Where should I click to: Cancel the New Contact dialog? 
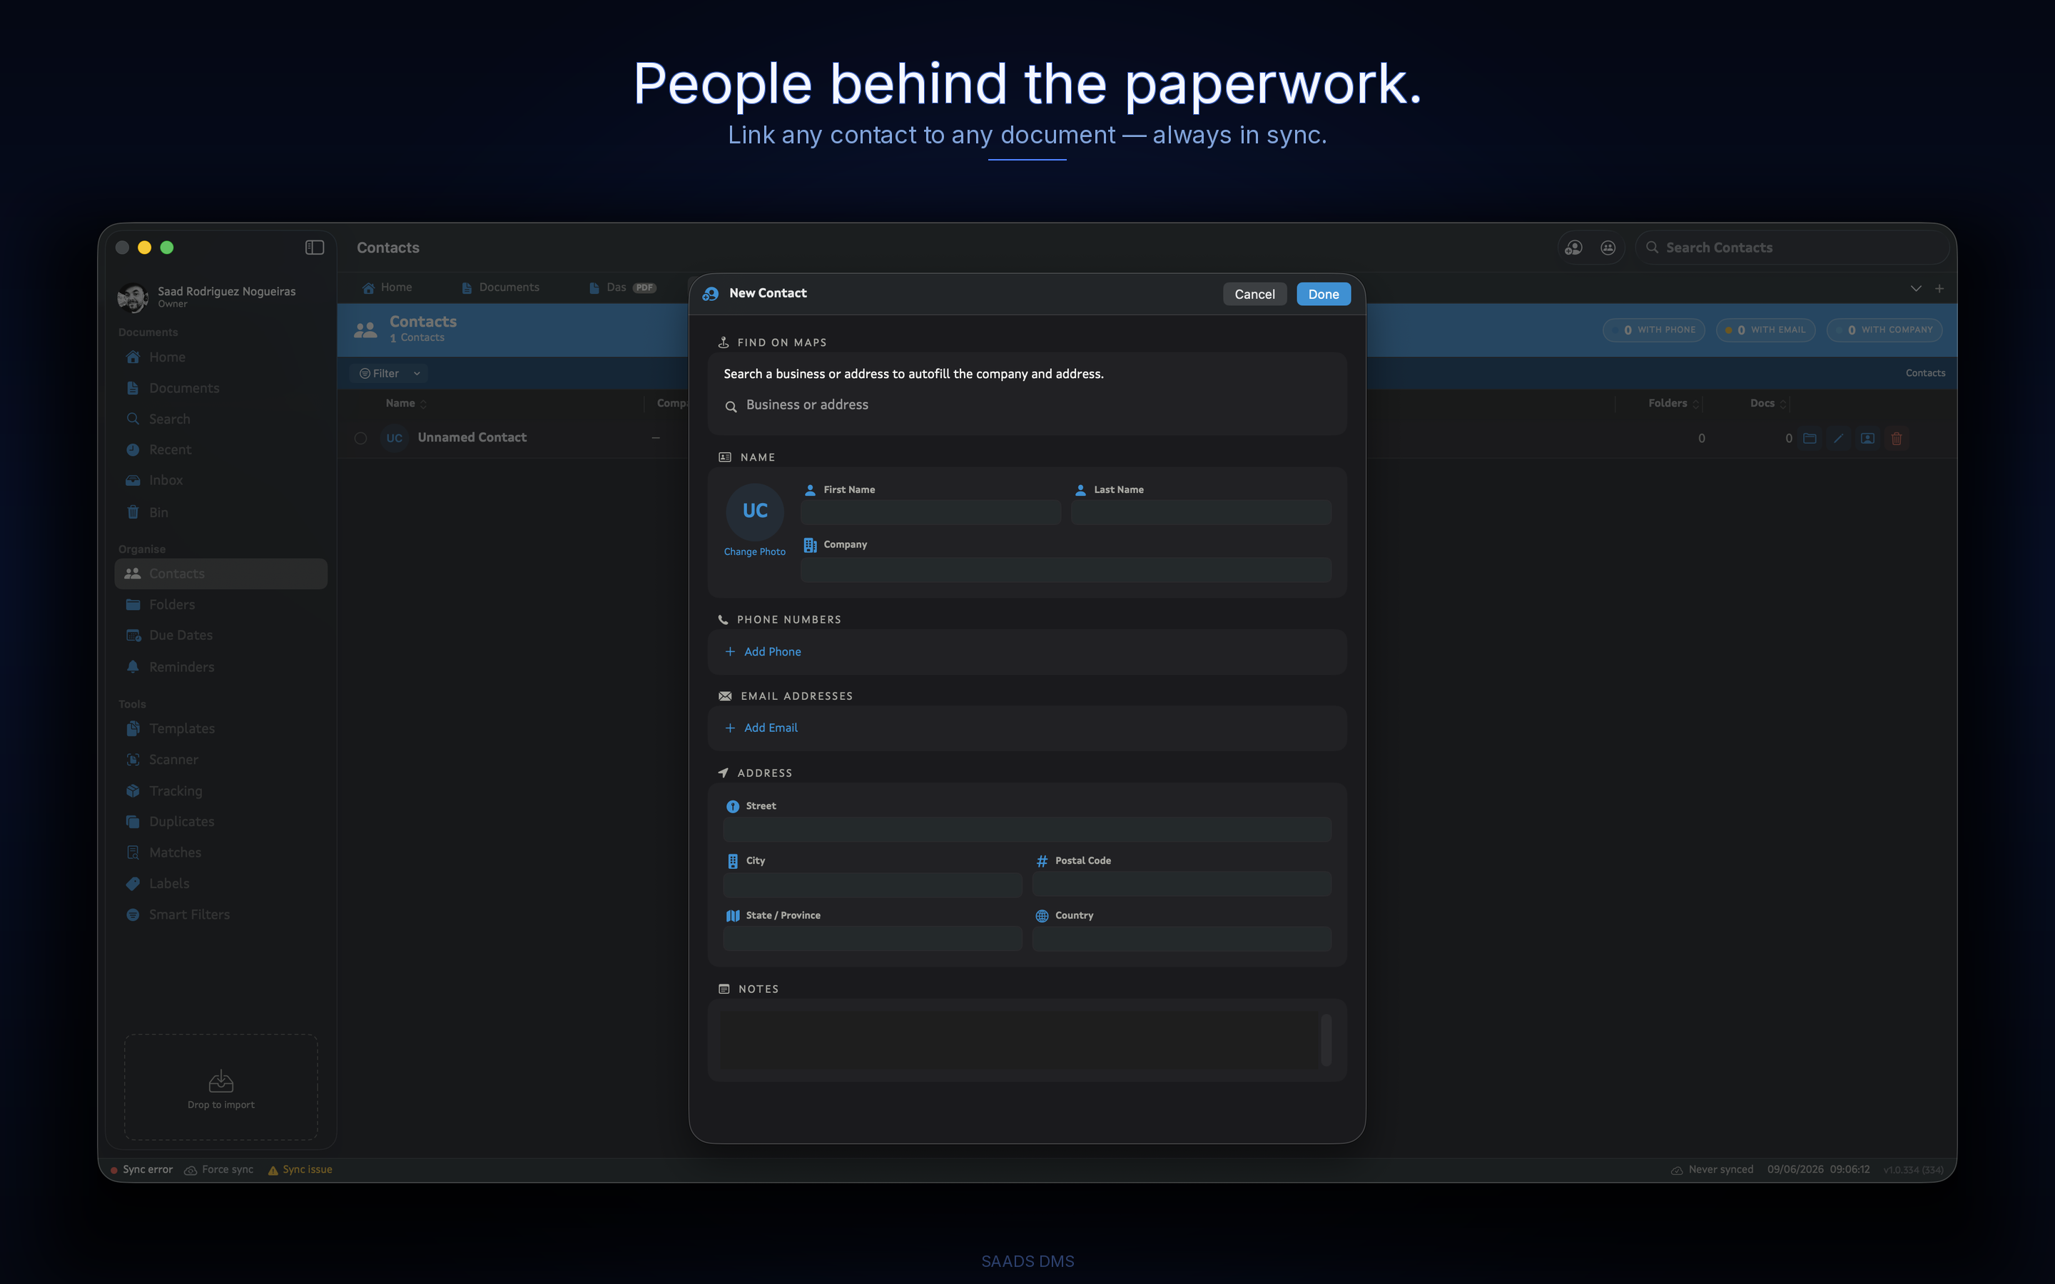click(x=1254, y=294)
